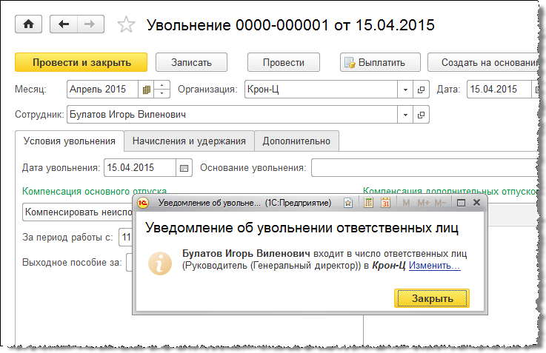
Task: Click Закрыть in the notification dialog
Action: 432,298
